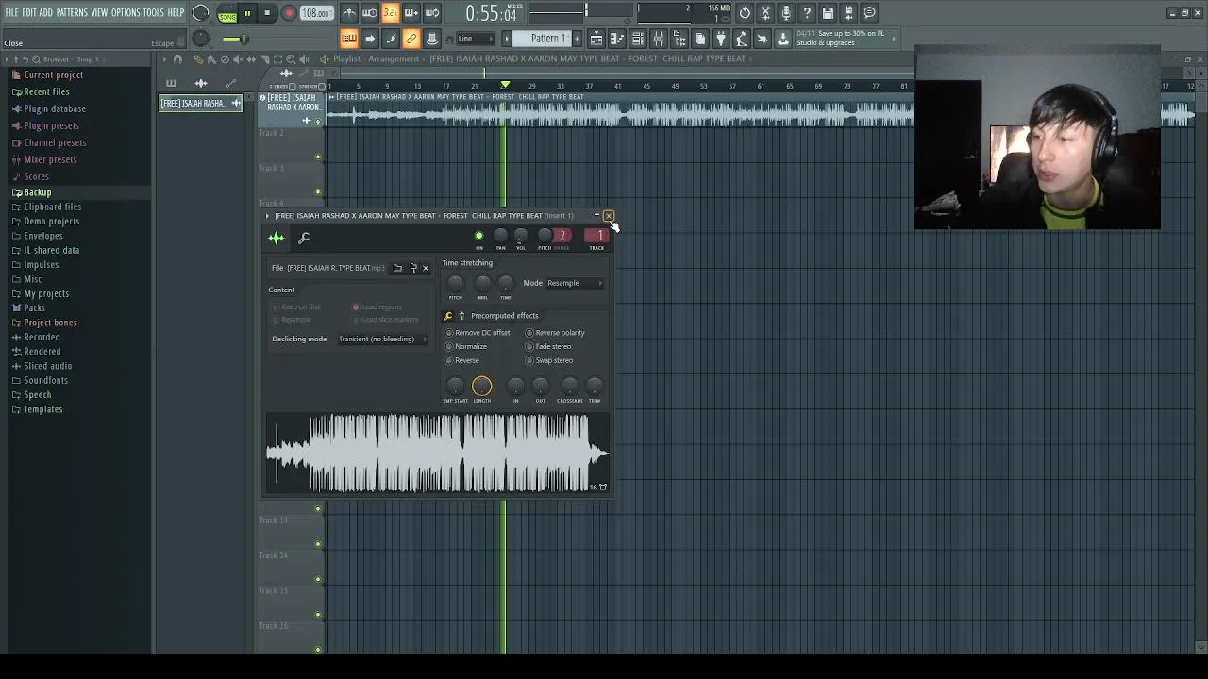Open the ADD menu
The image size is (1208, 679).
[46, 13]
